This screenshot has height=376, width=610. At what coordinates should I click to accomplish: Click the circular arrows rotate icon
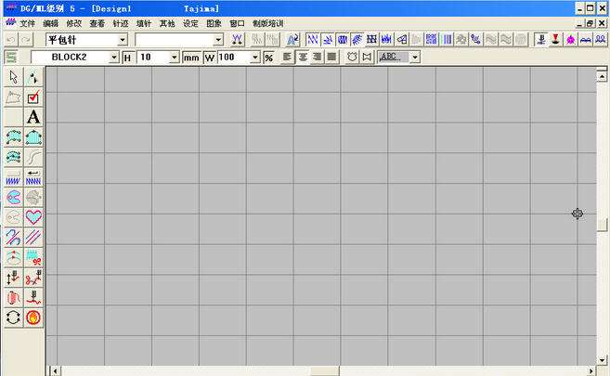[13, 317]
